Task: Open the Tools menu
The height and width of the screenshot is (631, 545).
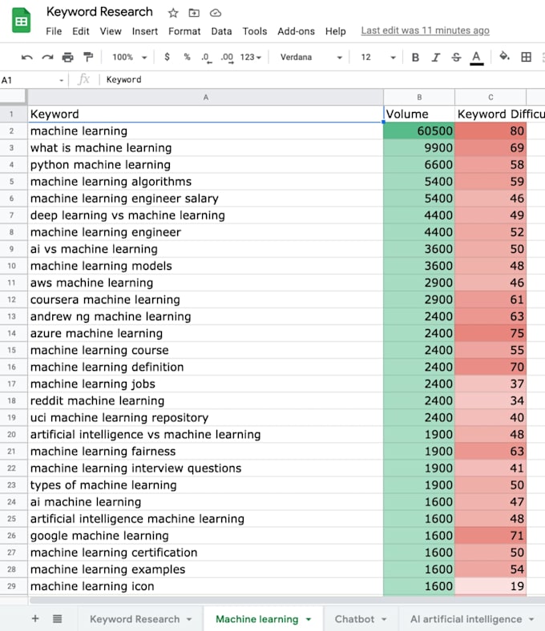Action: pyautogui.click(x=255, y=31)
